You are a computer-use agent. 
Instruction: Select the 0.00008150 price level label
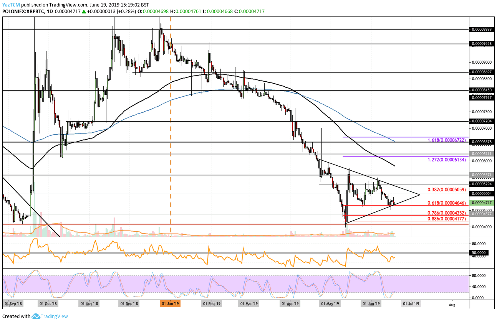482,90
